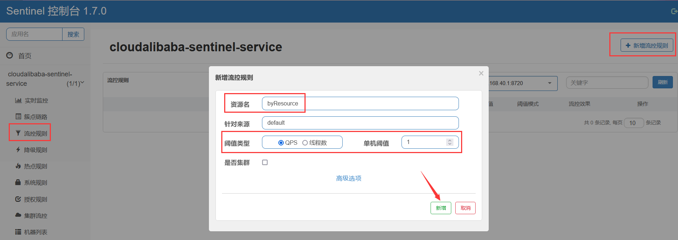This screenshot has width=678, height=240.
Task: Click the page size field showing 10
Action: click(634, 123)
